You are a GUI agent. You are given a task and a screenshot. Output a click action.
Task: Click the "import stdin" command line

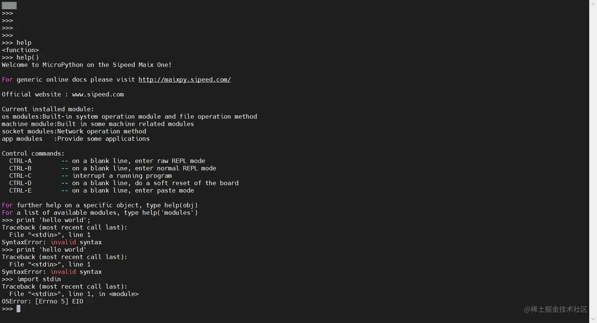pyautogui.click(x=39, y=279)
